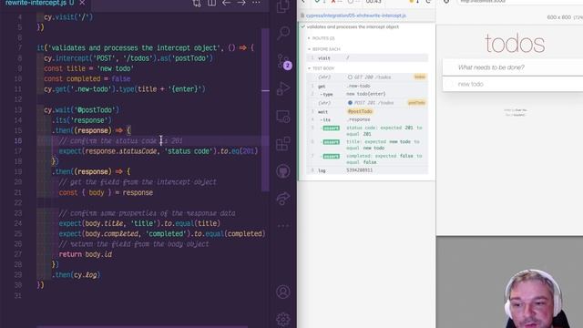Select the 'its .response' command
The width and height of the screenshot is (583, 328).
[x=367, y=119]
